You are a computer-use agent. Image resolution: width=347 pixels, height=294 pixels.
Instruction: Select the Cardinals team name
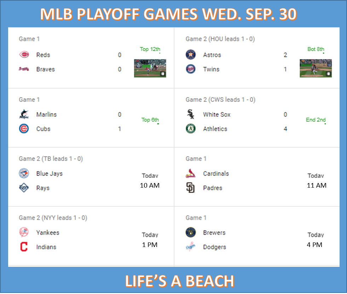click(x=216, y=174)
